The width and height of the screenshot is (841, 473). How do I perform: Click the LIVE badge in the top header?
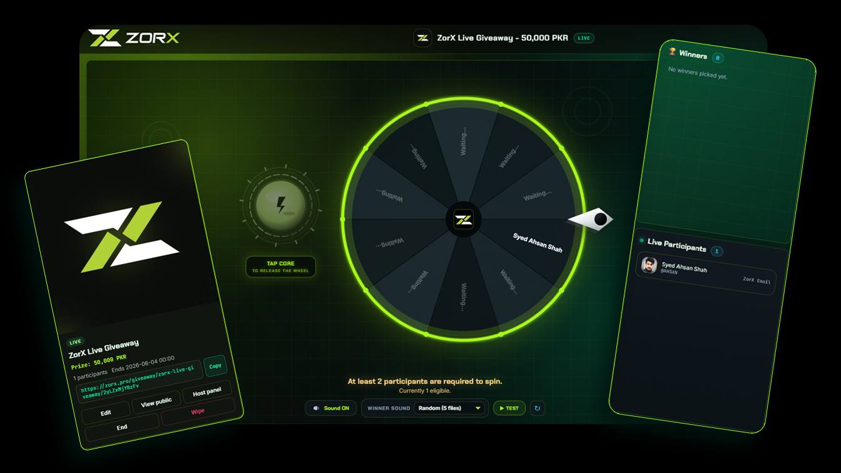coord(584,38)
